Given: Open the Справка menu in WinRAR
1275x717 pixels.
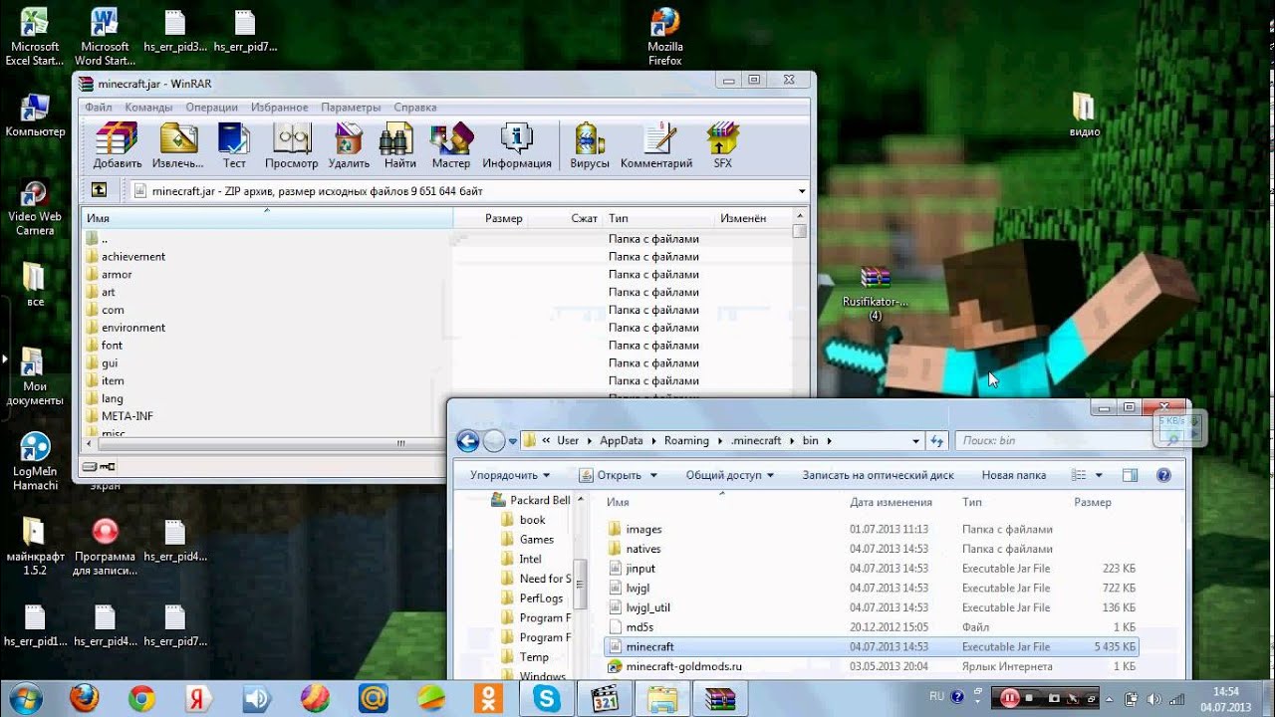Looking at the screenshot, I should [x=414, y=108].
